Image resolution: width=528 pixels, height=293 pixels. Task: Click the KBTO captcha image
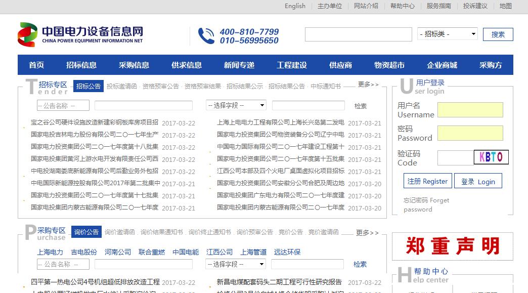(491, 157)
